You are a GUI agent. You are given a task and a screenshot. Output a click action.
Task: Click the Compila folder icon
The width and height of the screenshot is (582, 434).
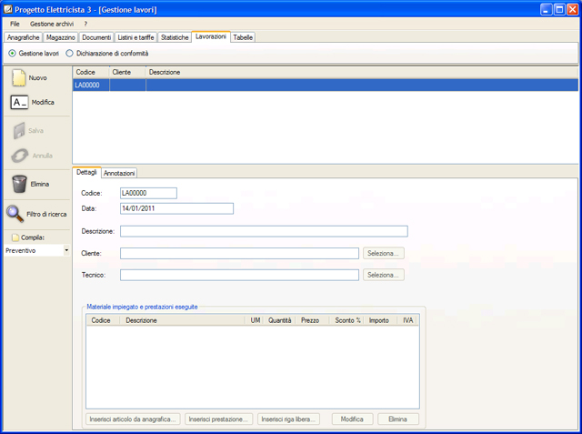[15, 237]
